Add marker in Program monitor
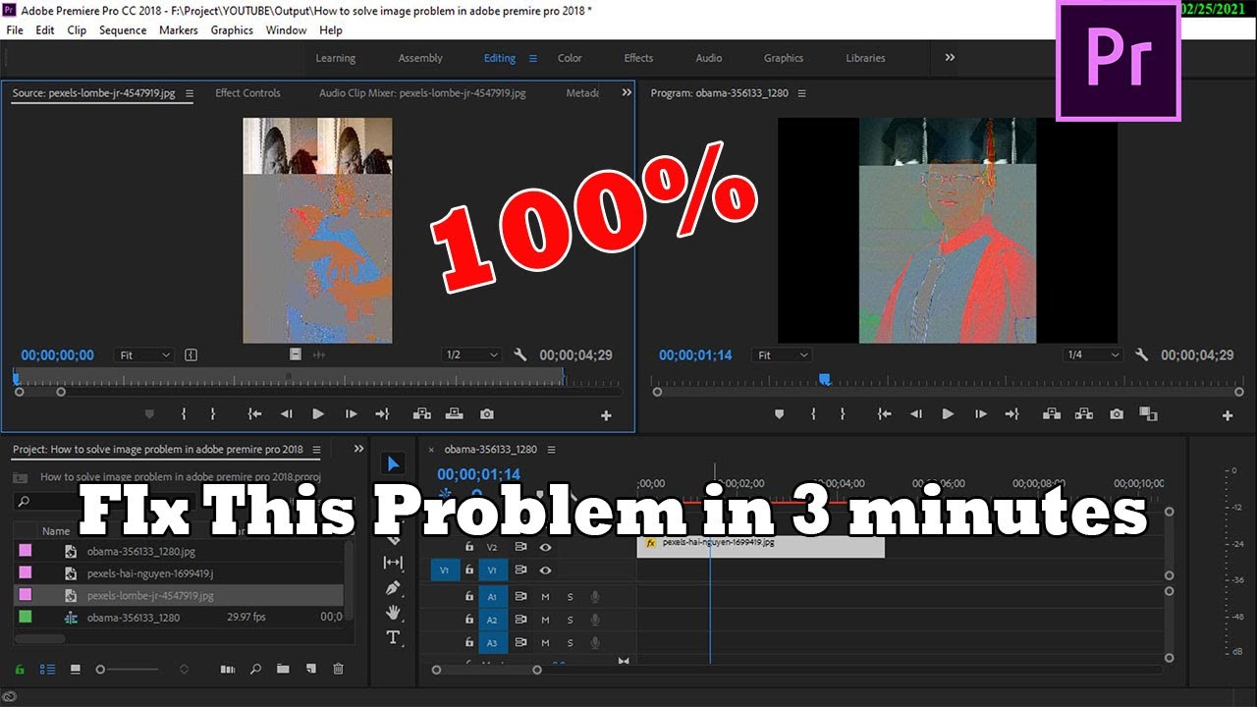 click(780, 414)
